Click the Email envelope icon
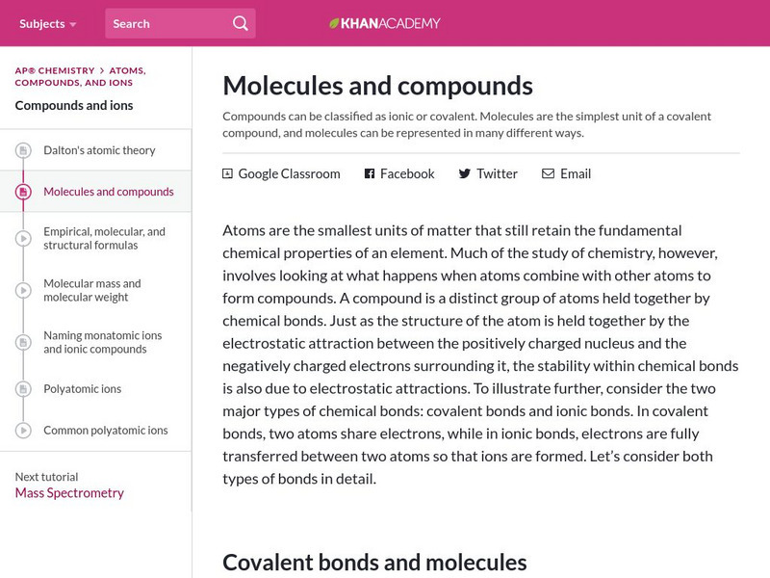The height and width of the screenshot is (578, 770). click(548, 174)
